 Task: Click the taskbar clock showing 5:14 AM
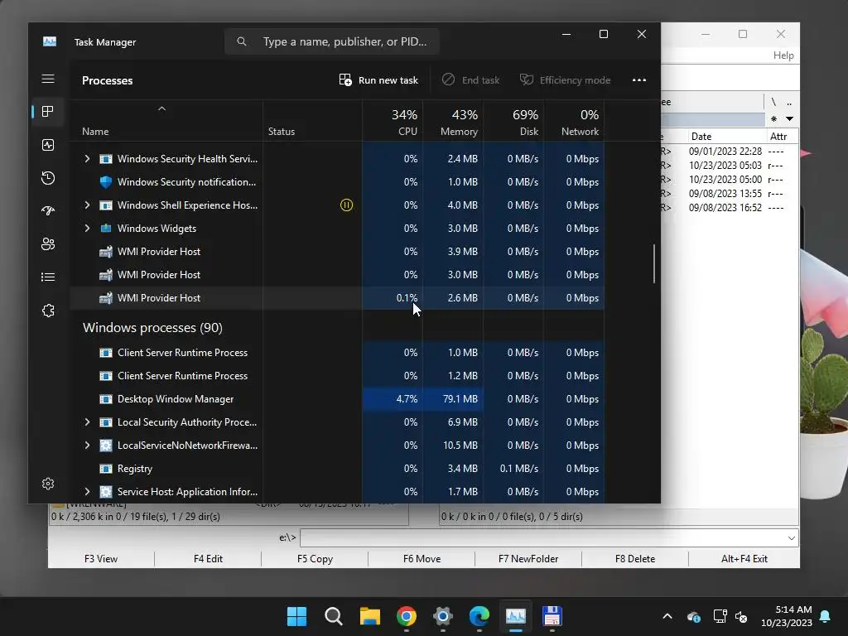tap(787, 616)
